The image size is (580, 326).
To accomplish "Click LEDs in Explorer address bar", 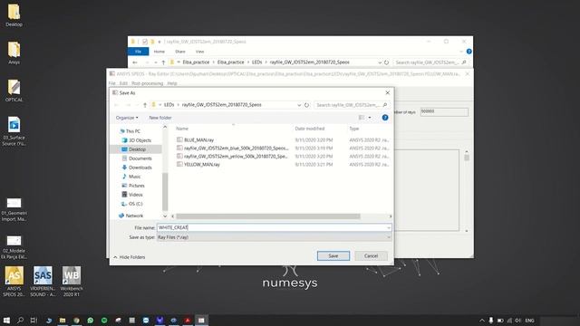I will coord(256,62).
